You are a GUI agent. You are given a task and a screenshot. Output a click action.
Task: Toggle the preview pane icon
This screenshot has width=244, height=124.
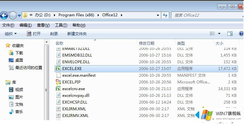[x=230, y=34]
